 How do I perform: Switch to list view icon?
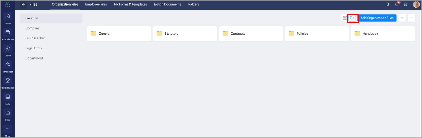pos(345,18)
